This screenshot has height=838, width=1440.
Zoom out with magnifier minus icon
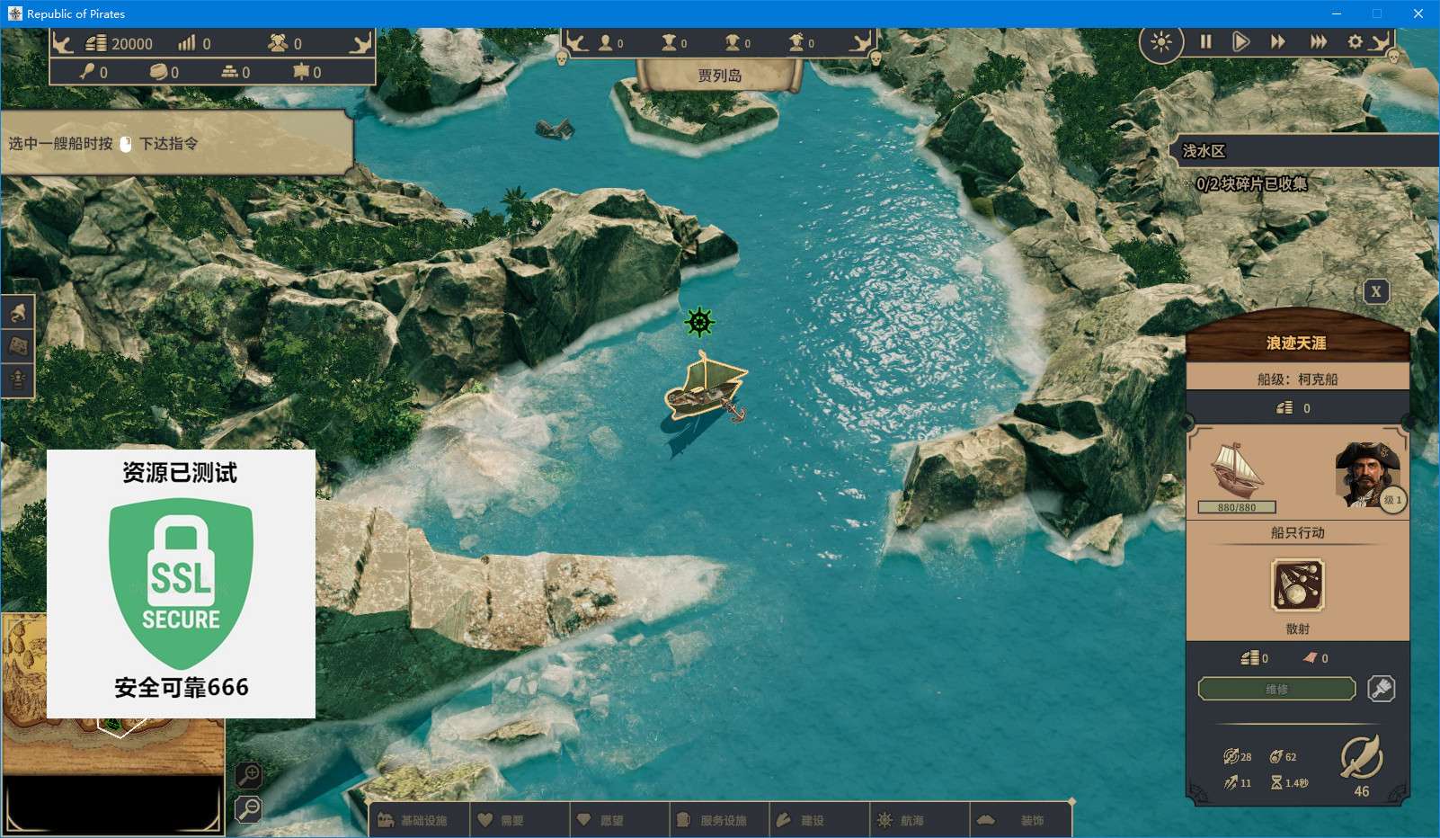tap(249, 809)
